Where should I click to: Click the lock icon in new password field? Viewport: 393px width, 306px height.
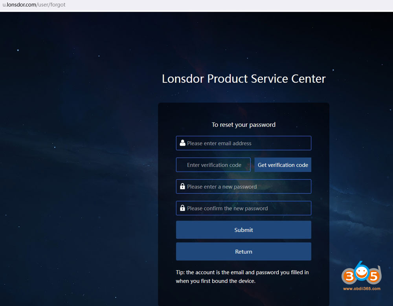(x=182, y=186)
